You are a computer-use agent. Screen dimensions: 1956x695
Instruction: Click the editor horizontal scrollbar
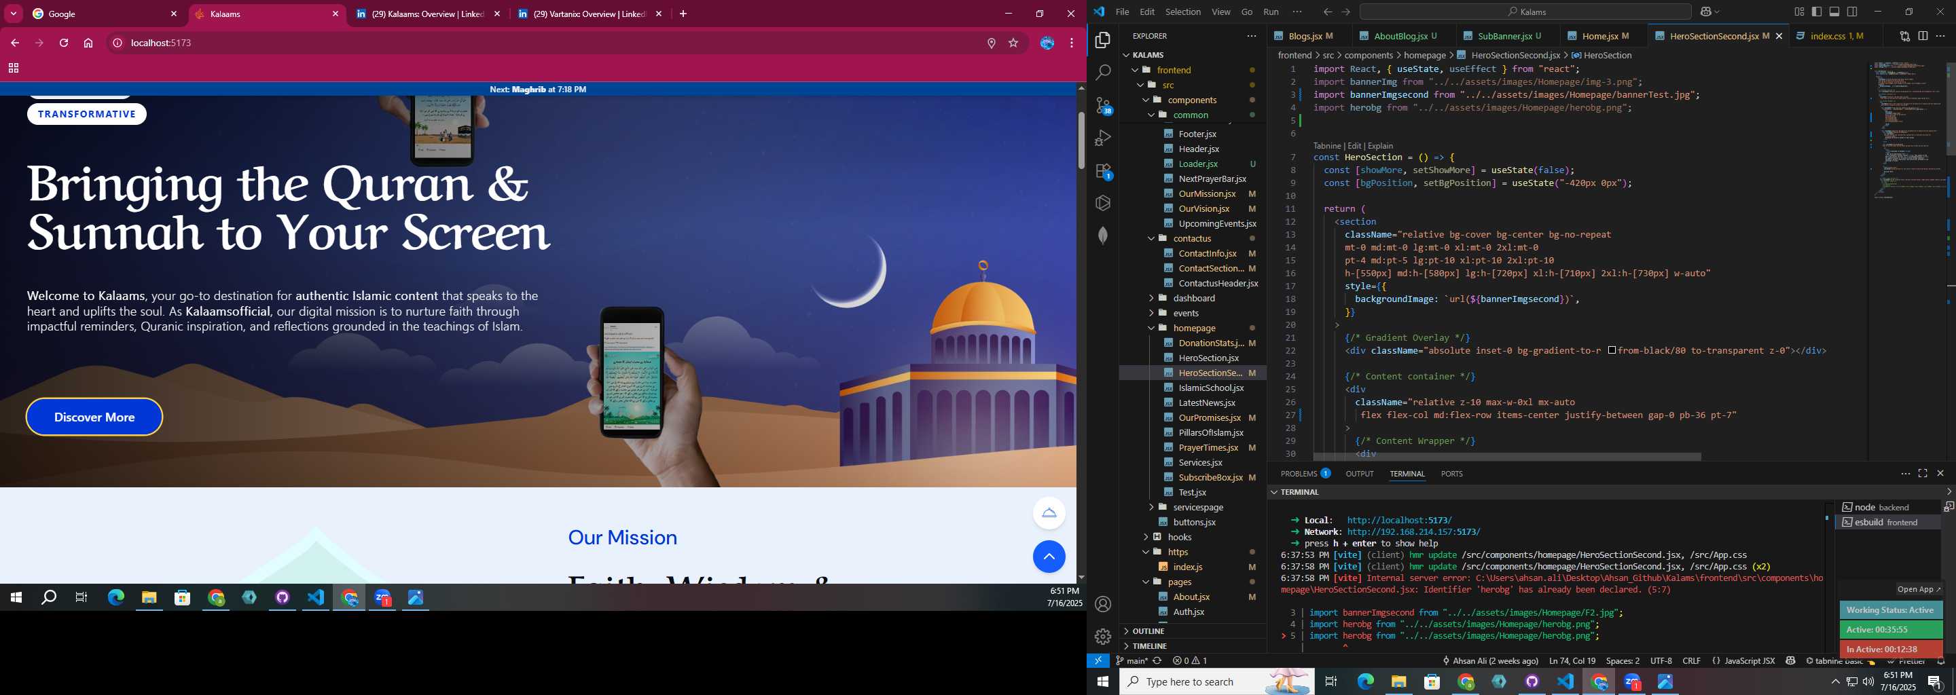click(1507, 457)
